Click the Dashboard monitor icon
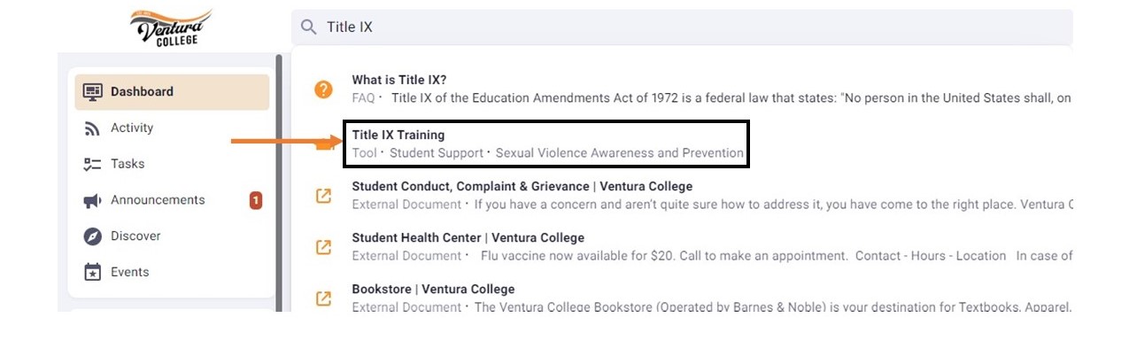 tap(93, 91)
